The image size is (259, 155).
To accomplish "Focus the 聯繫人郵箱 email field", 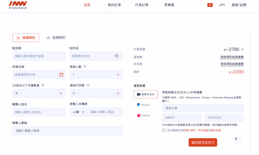I will tap(68, 131).
